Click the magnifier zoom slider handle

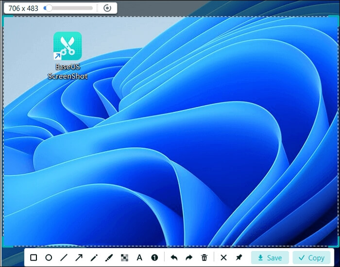[x=49, y=8]
